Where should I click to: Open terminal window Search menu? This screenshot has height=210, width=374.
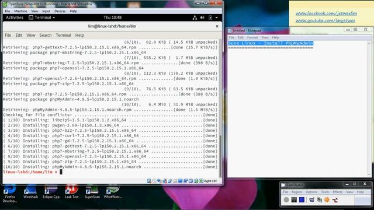coord(46,35)
